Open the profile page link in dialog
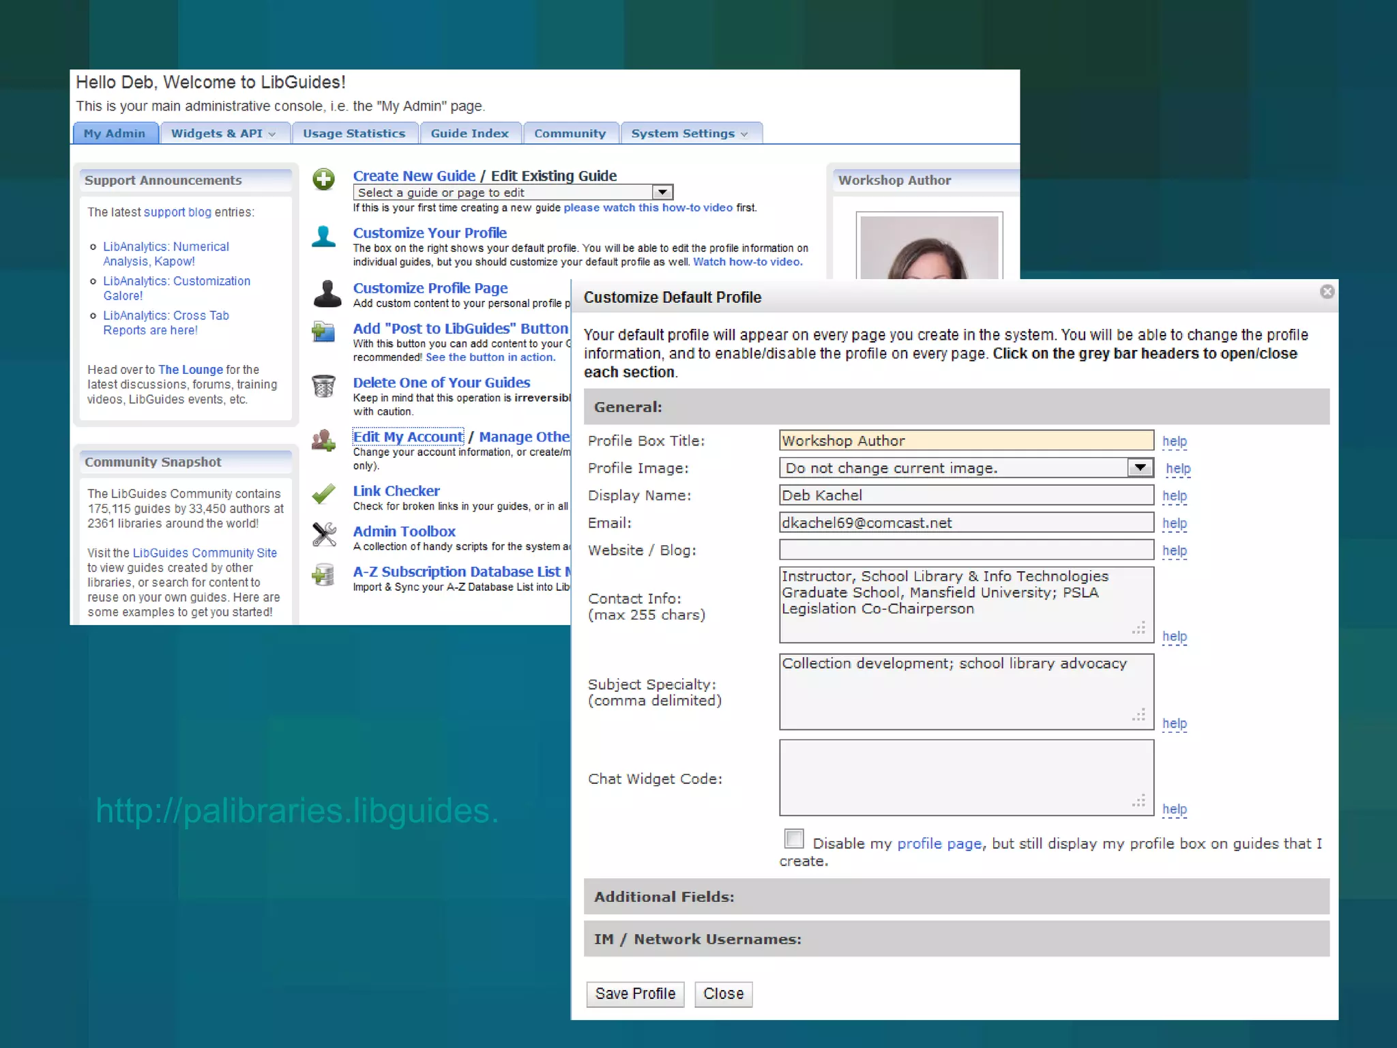The height and width of the screenshot is (1048, 1397). [x=939, y=843]
